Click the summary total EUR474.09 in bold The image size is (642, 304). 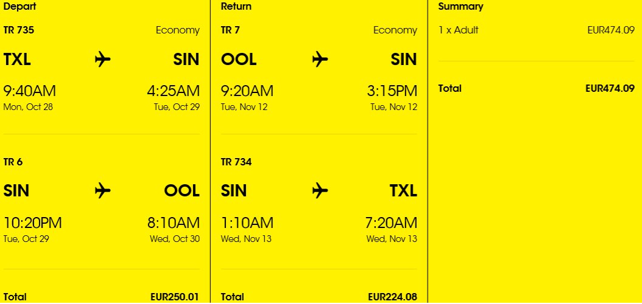click(x=610, y=89)
